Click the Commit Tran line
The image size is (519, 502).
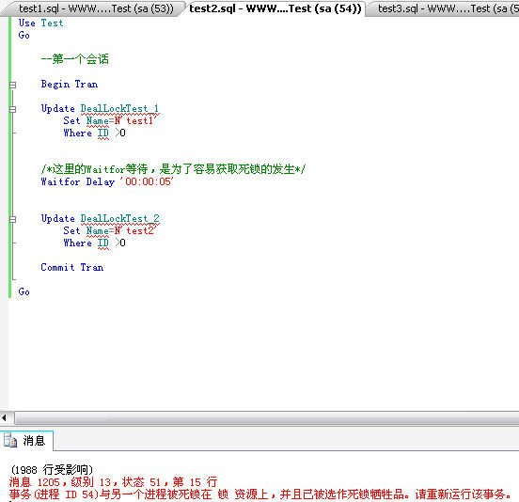click(x=72, y=267)
